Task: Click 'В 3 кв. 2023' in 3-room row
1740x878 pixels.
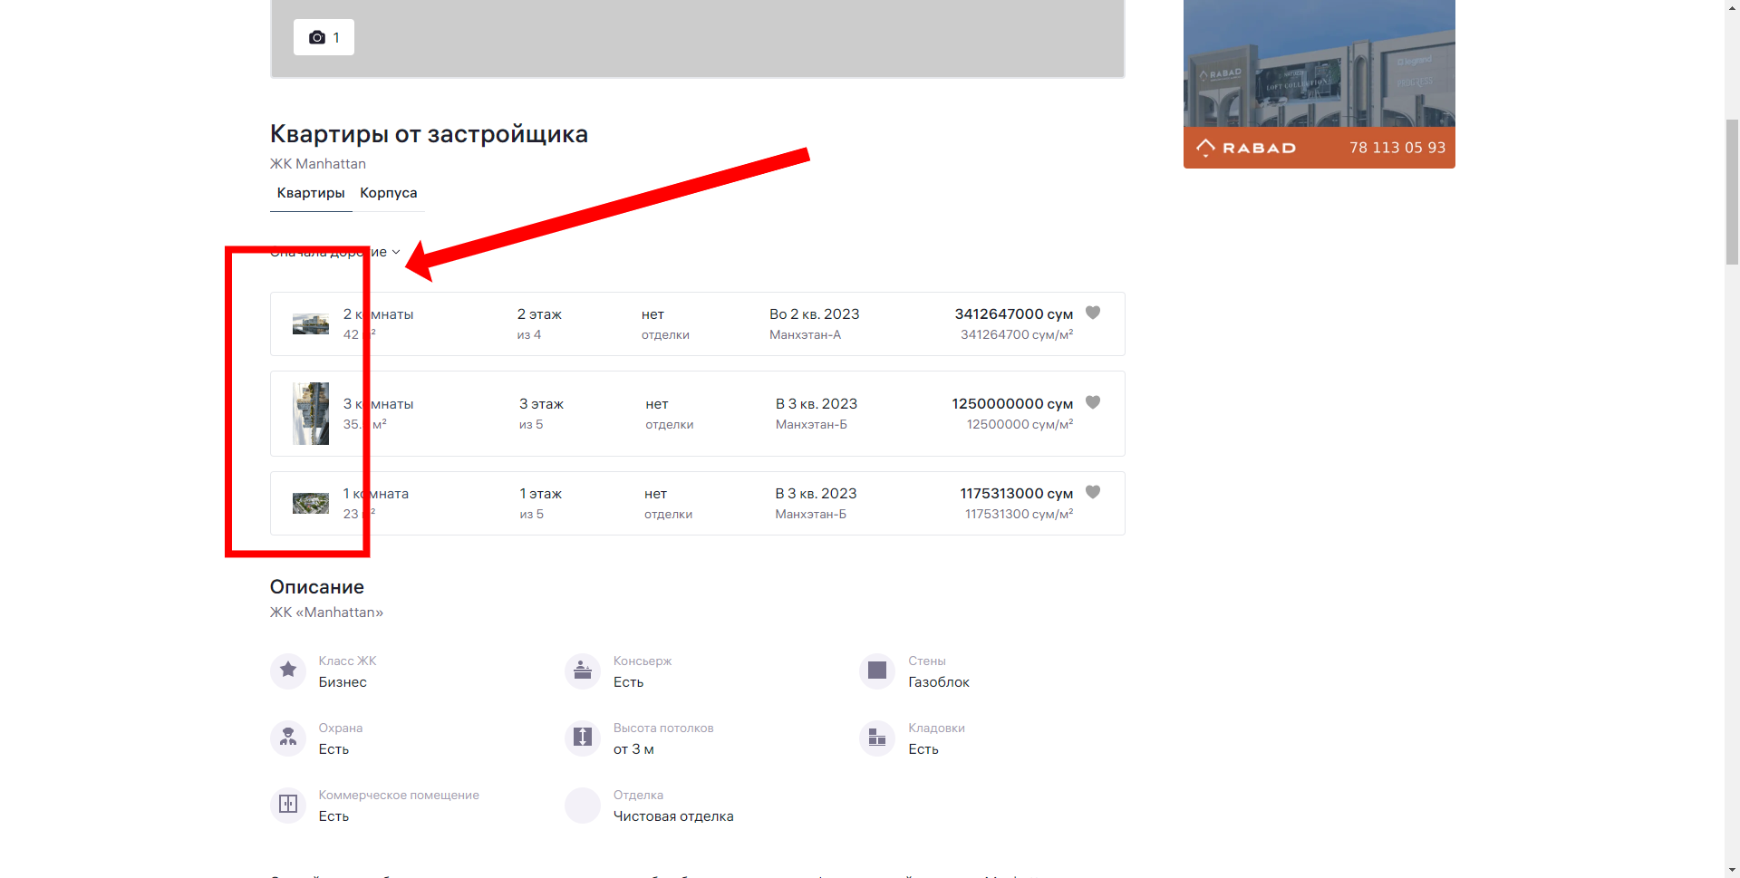Action: point(817,403)
